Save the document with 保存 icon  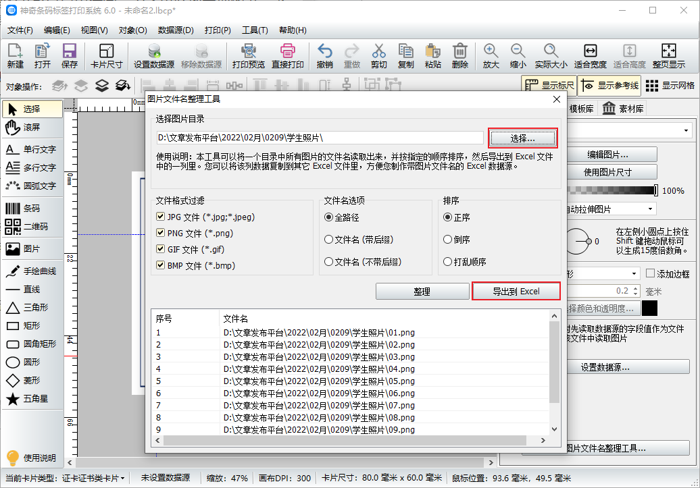(x=69, y=56)
